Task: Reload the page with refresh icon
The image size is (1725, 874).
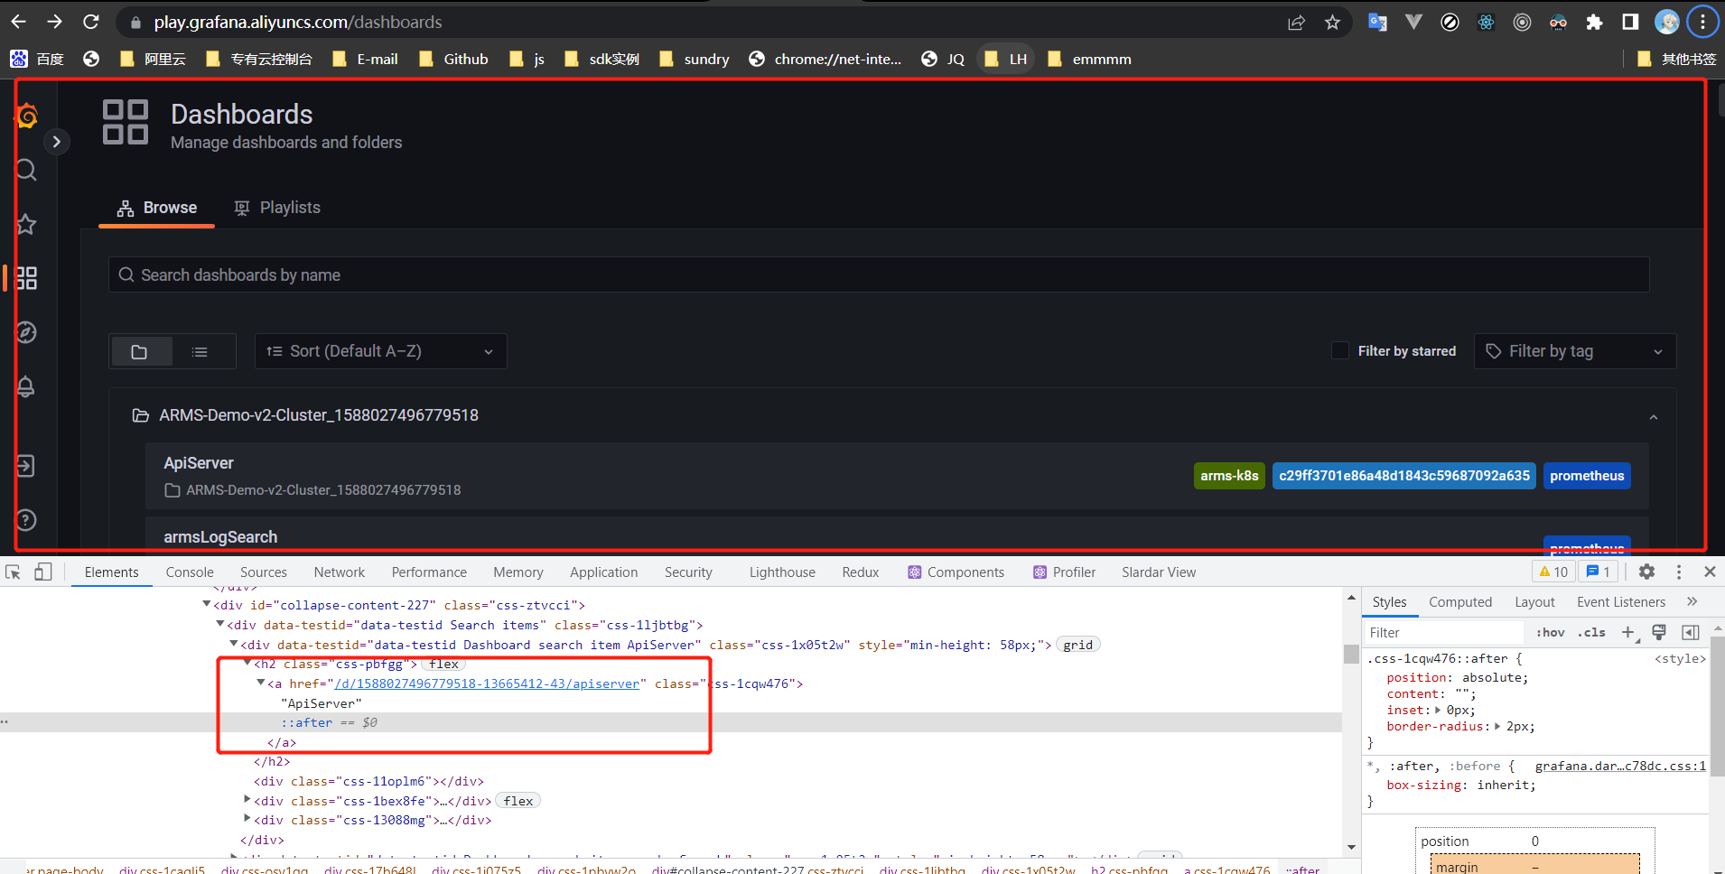Action: click(x=90, y=22)
